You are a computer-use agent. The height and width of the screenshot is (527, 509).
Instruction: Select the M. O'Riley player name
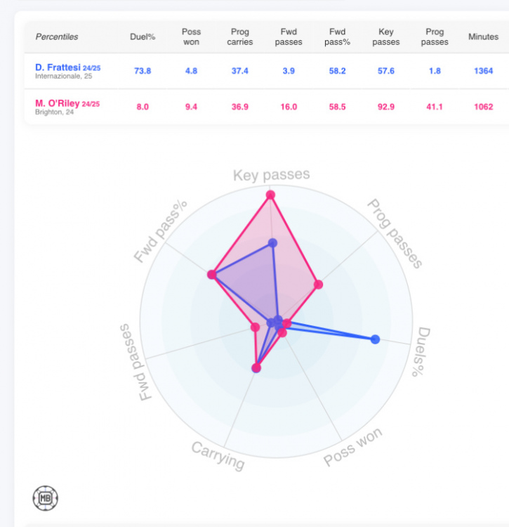click(58, 103)
